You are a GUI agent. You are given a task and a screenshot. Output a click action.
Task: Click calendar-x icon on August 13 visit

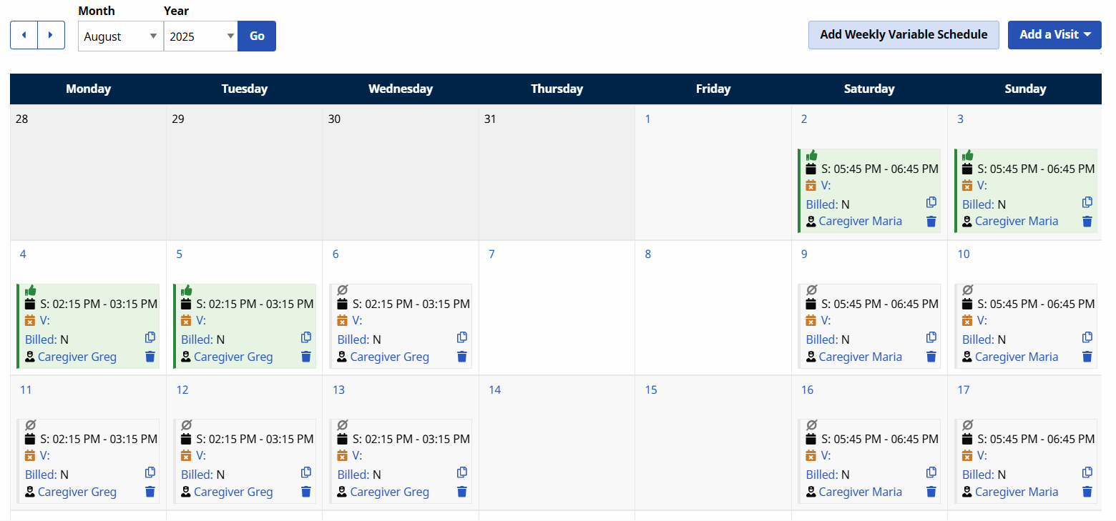coord(342,455)
